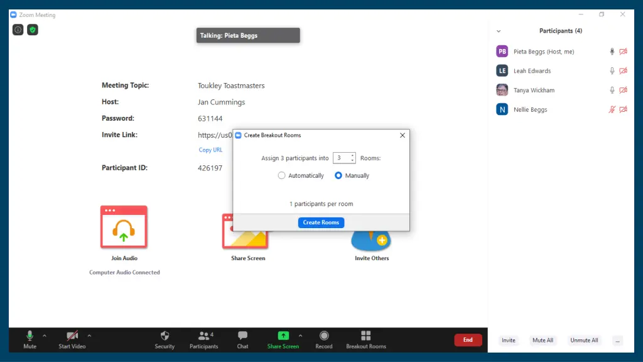Viewport: 643px width, 362px height.
Task: Open the more options ellipsis in Participants panel
Action: coord(618,340)
